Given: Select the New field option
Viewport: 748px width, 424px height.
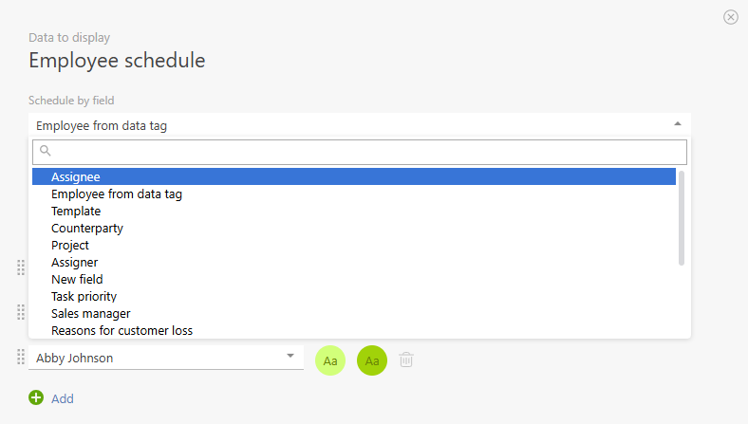Looking at the screenshot, I should coord(77,279).
